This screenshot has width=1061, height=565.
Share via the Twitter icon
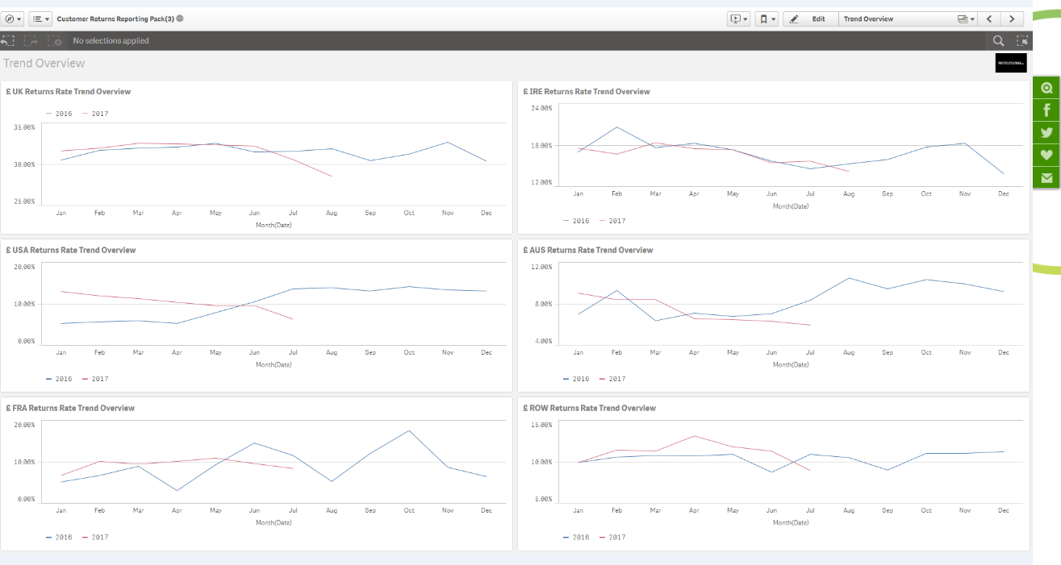[1046, 133]
